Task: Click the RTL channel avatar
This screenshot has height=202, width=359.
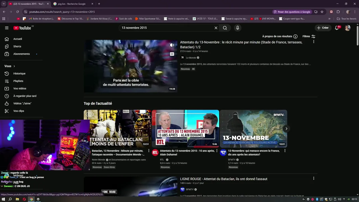Action: pyautogui.click(x=155, y=152)
